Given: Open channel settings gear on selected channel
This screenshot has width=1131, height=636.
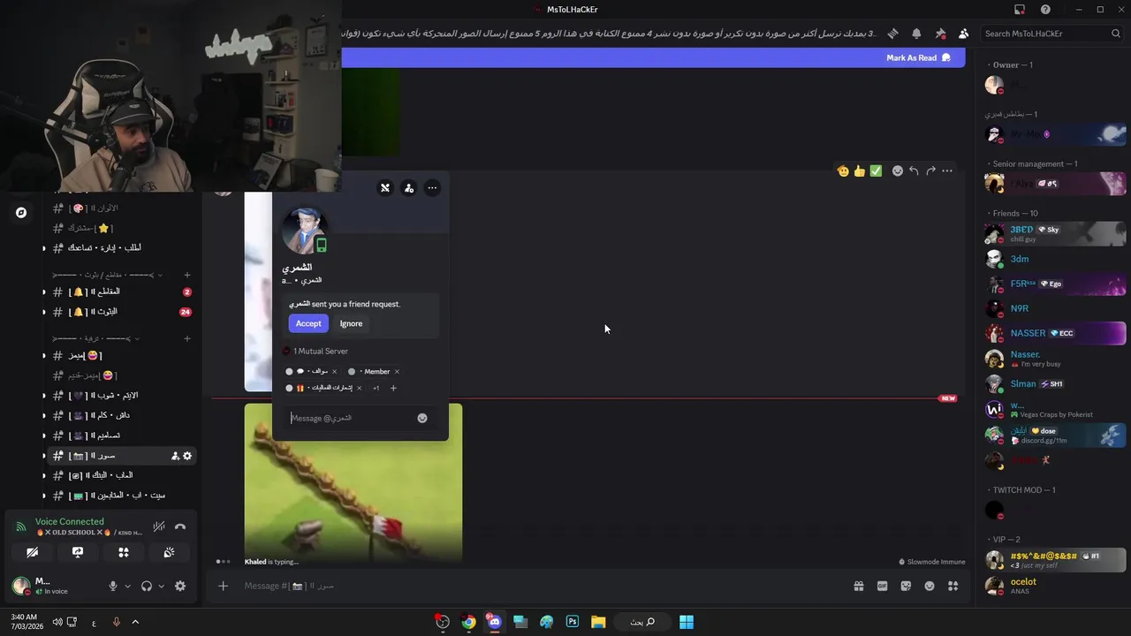Looking at the screenshot, I should [187, 456].
